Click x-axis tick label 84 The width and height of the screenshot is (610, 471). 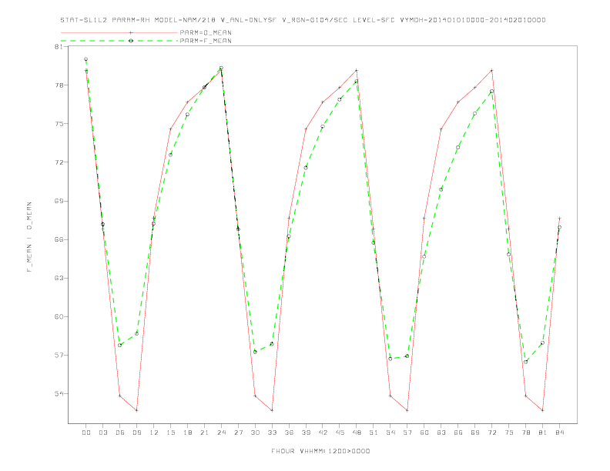tap(559, 433)
